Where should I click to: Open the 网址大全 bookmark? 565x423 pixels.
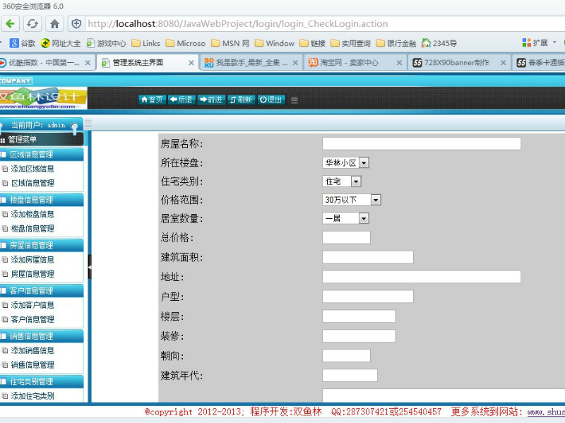[61, 43]
